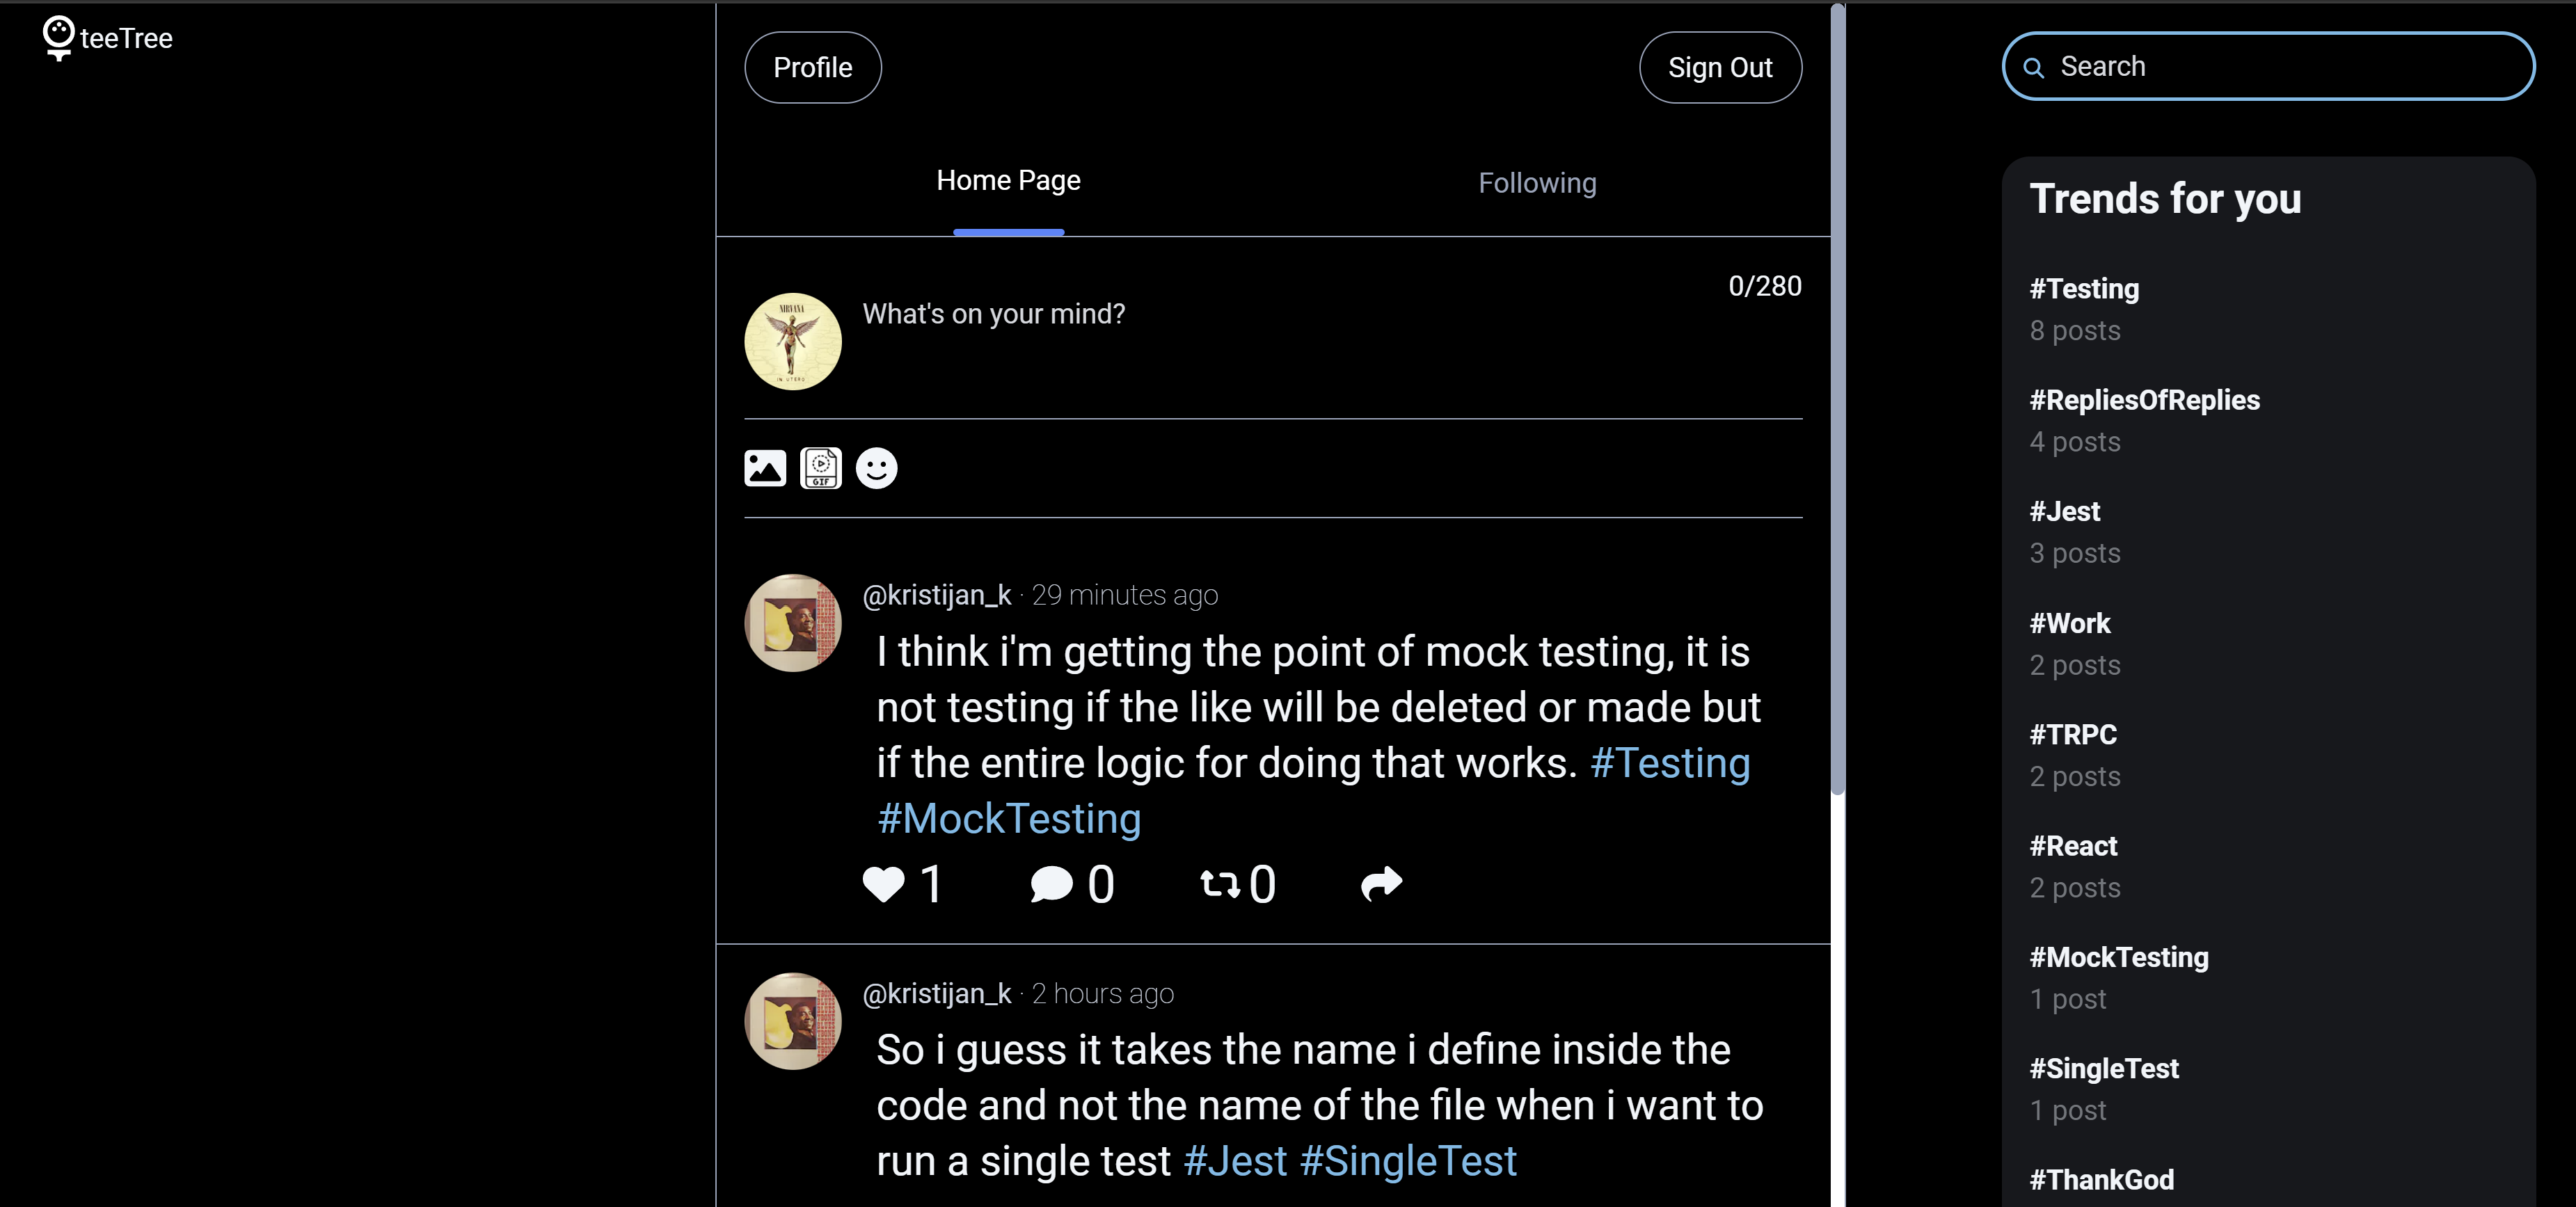
Task: Select the Home Page tab
Action: 1008,181
